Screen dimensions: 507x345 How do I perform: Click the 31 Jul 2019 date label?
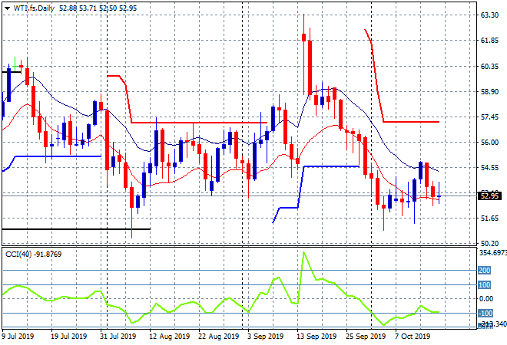click(x=118, y=337)
